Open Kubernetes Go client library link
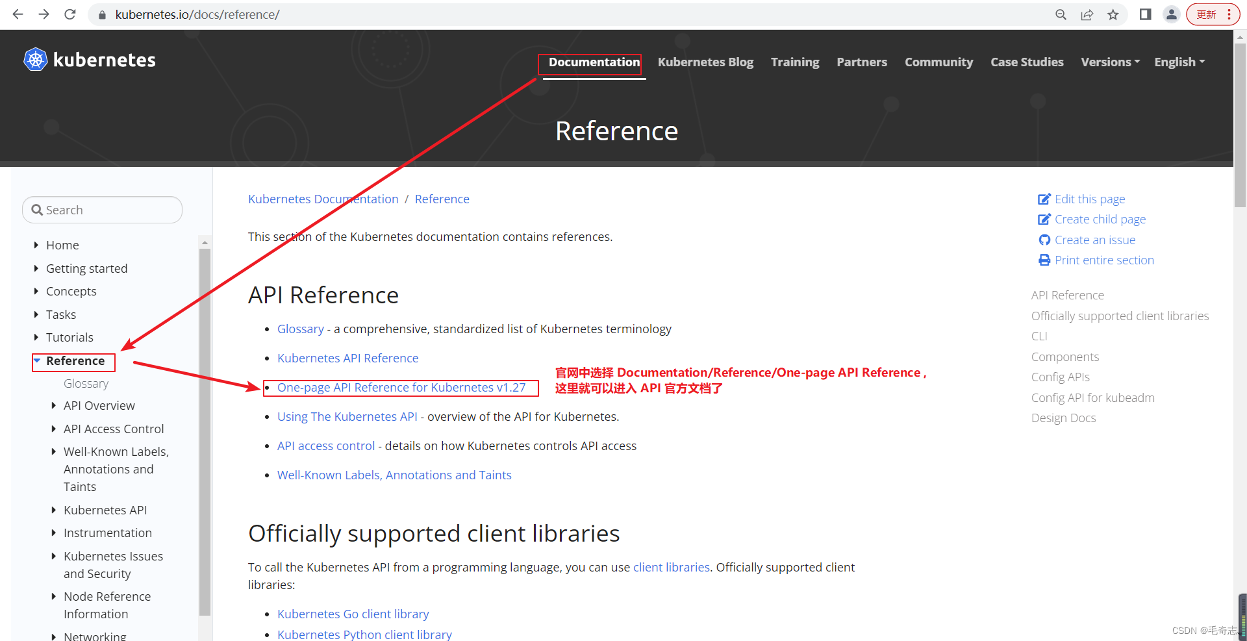 (x=353, y=614)
